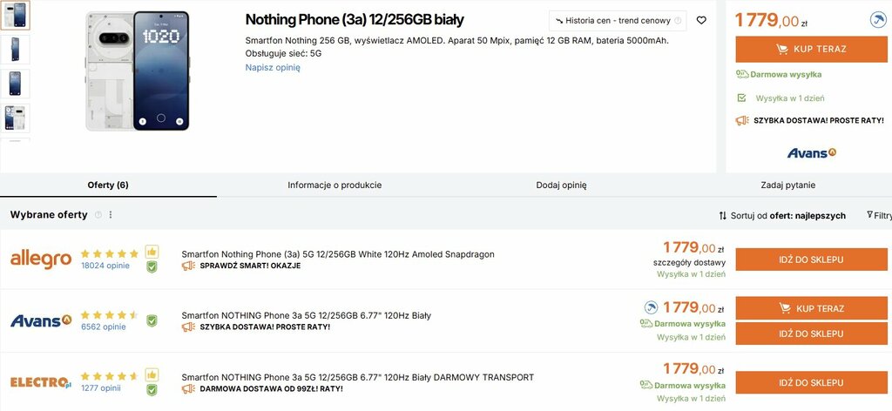The width and height of the screenshot is (892, 411).
Task: Switch to the Informacje o produkcie tab
Action: pos(334,185)
